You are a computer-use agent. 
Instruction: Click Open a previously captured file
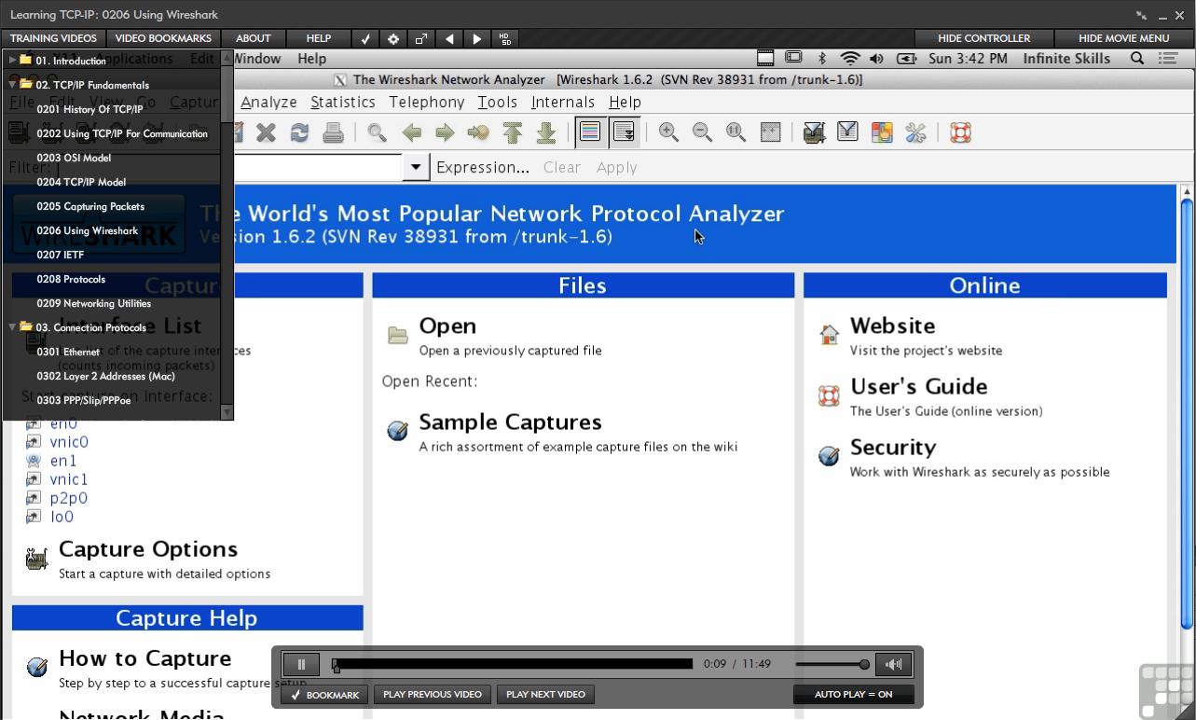(510, 351)
